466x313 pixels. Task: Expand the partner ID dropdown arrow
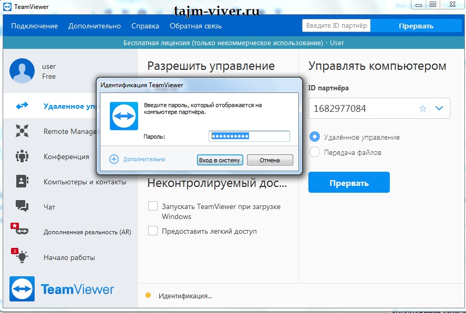[440, 109]
